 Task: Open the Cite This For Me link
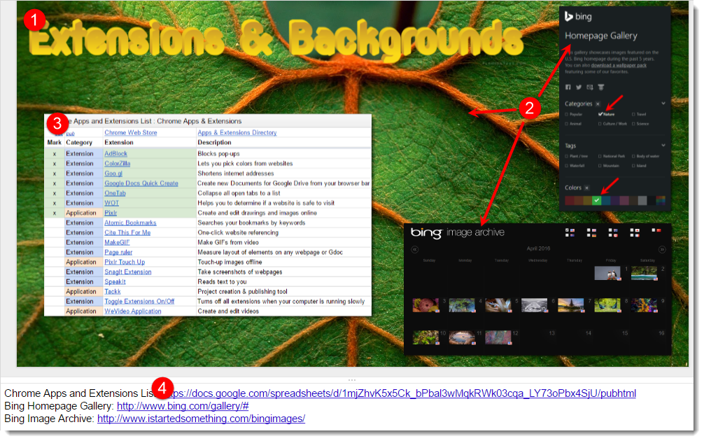127,232
